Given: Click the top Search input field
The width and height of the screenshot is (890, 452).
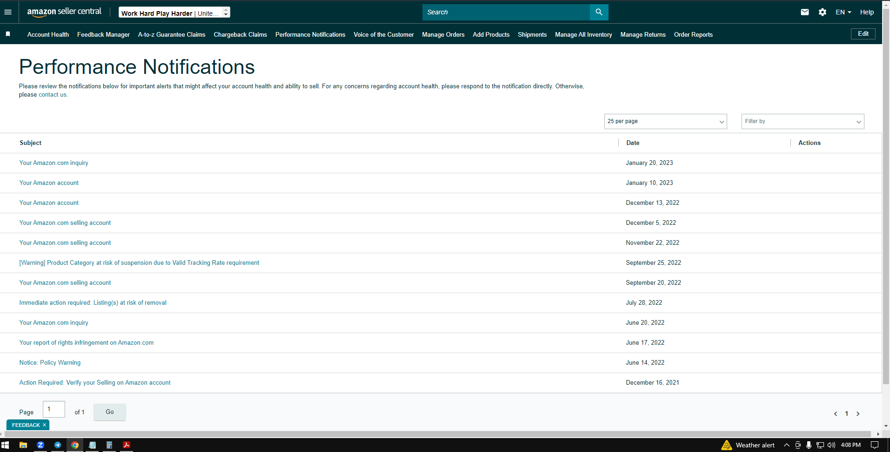Looking at the screenshot, I should pos(506,12).
